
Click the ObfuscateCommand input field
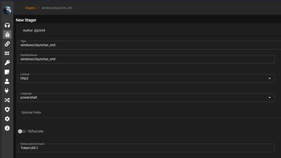146,148
